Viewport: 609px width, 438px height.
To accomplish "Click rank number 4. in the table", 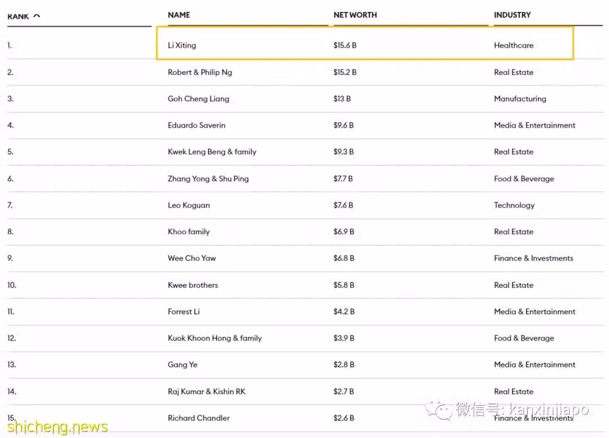I will click(11, 125).
